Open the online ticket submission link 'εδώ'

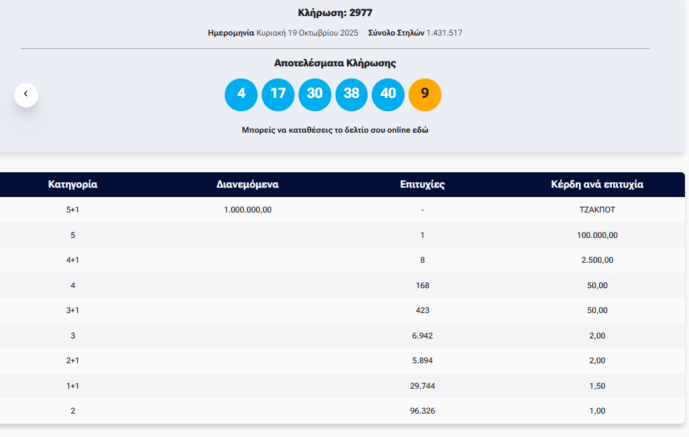tap(420, 130)
